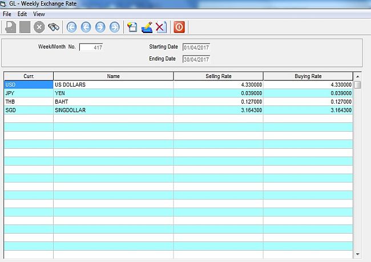The image size is (371, 262).
Task: Select the USD currency cell
Action: click(29, 85)
